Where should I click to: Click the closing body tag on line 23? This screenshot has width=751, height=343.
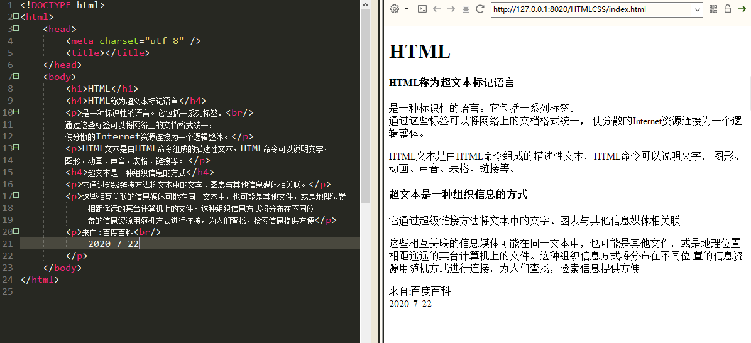click(x=62, y=268)
